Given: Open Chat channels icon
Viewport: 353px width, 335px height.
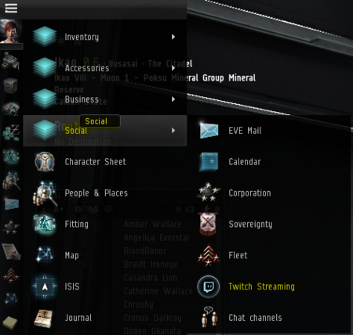Looking at the screenshot, I should pos(209,317).
